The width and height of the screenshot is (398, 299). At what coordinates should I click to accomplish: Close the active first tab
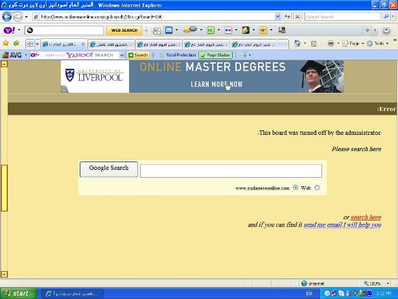pyautogui.click(x=83, y=44)
